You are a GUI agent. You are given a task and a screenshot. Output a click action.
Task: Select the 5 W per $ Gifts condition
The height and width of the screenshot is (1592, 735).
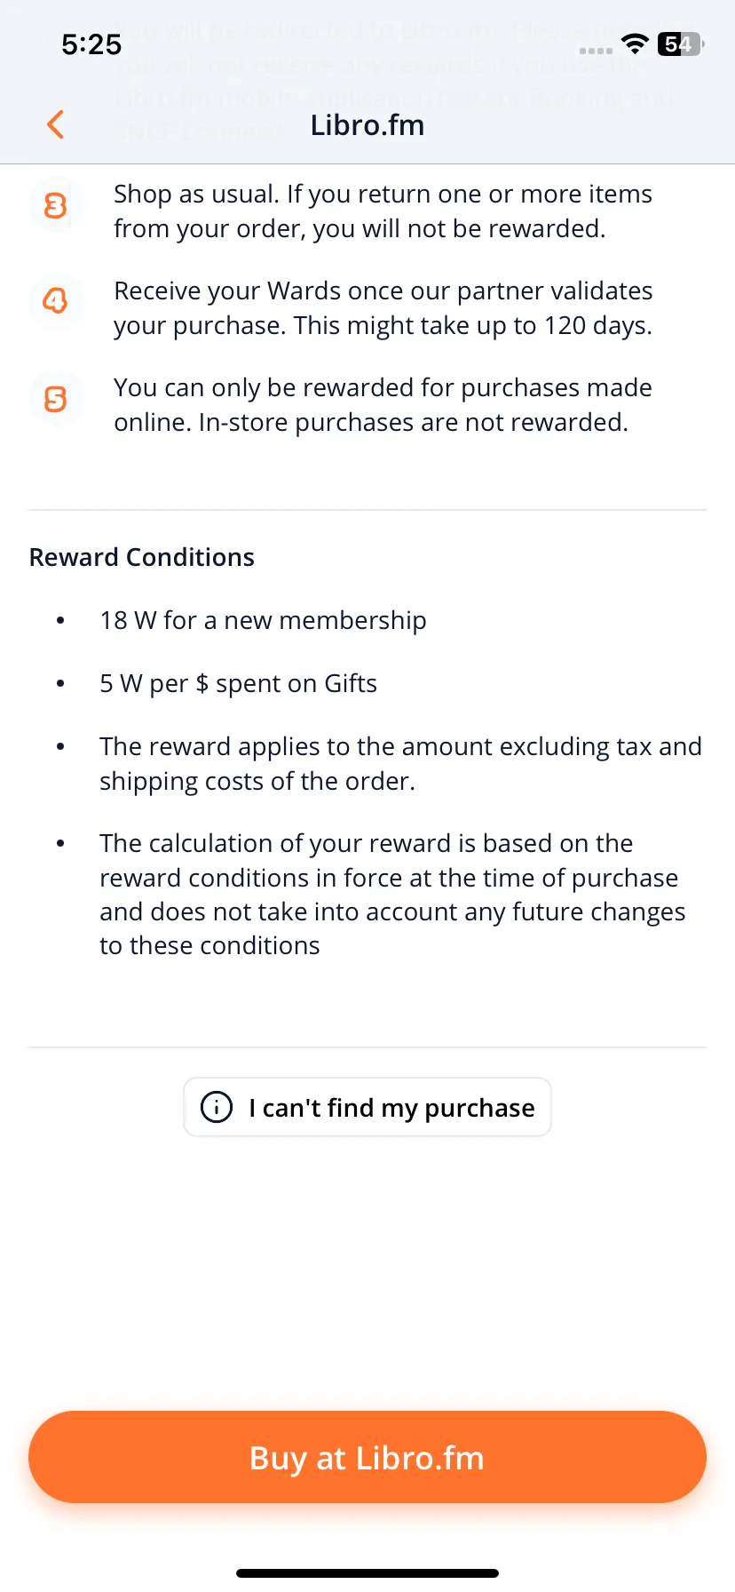point(238,683)
